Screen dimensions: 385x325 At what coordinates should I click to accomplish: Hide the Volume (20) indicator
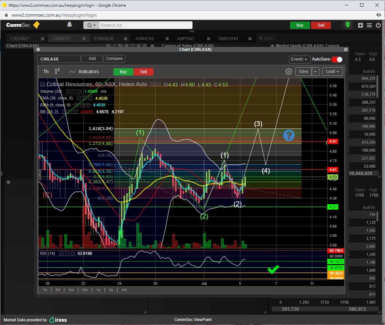pos(68,91)
